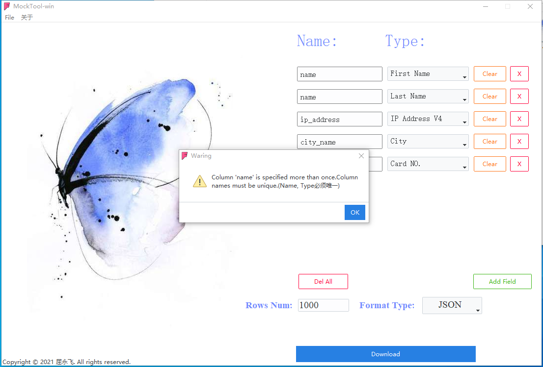Click OK in the Waring dialog
Image resolution: width=543 pixels, height=367 pixels.
[x=354, y=212]
